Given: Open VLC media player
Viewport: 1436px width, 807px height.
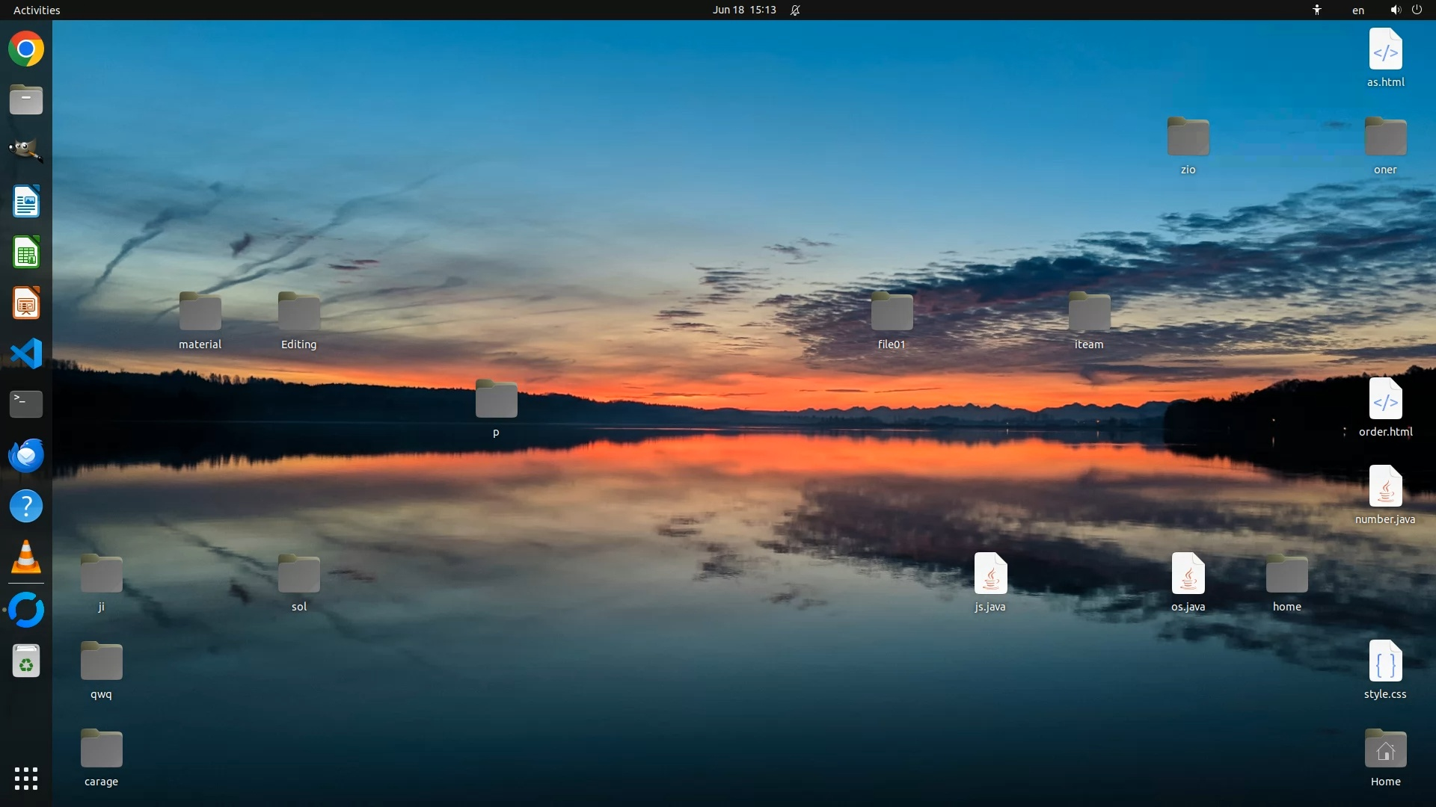Looking at the screenshot, I should (26, 557).
